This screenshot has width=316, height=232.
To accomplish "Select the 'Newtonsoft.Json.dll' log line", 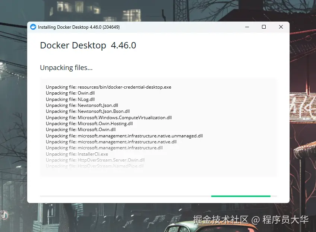I will [82, 105].
